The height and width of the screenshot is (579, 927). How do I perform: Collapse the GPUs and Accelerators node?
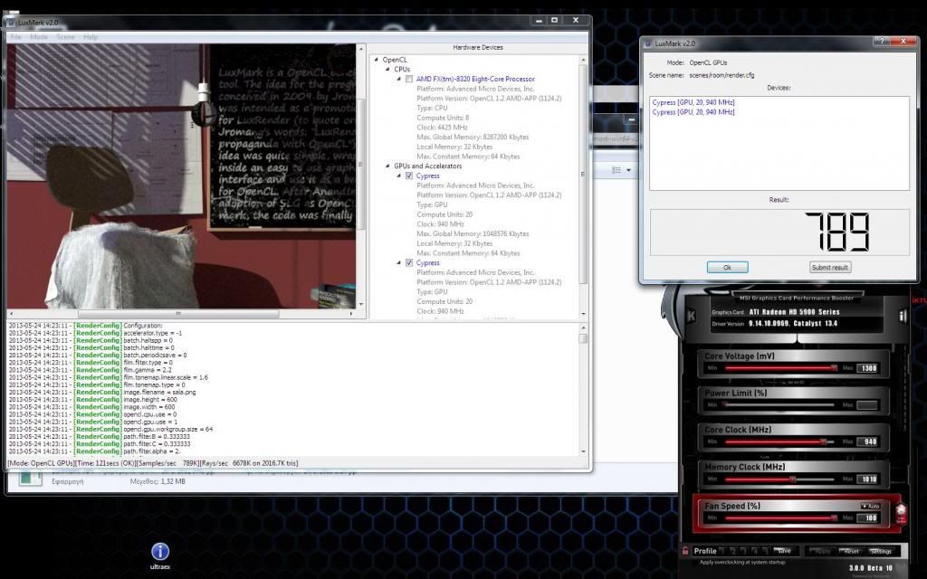pos(387,166)
